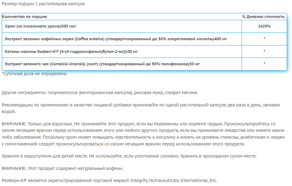292x186 pixels.
Task: Click 'ВНИМАНИЕ: Этот продукт содержит натуральный кофеин.'
Action: [x=62, y=168]
